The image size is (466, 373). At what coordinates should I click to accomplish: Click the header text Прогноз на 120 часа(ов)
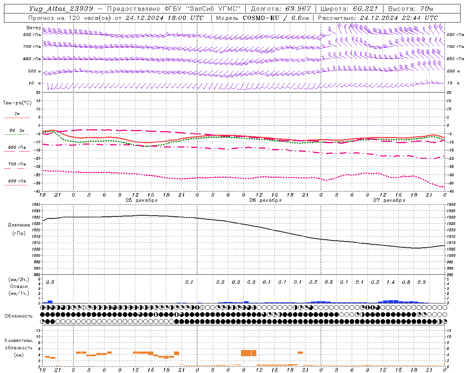pyautogui.click(x=70, y=18)
